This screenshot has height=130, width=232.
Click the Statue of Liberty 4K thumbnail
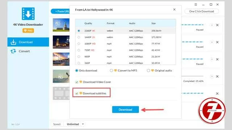(61, 25)
